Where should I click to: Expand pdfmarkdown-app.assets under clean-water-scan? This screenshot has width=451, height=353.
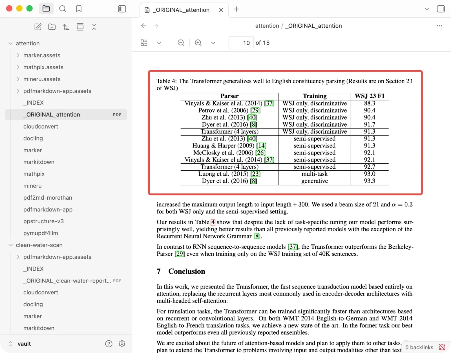pos(18,257)
